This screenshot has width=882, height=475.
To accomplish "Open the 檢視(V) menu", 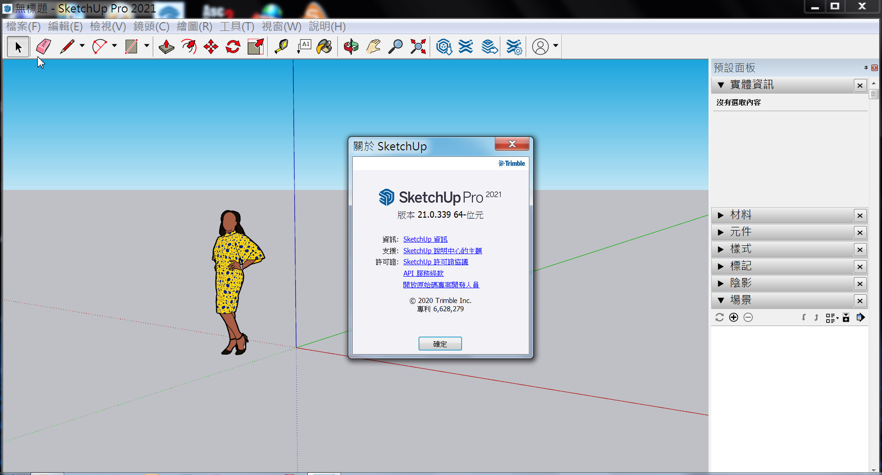I will [x=108, y=26].
